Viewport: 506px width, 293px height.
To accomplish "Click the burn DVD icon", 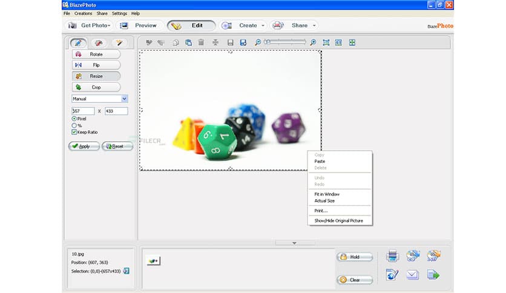I will 433,256.
